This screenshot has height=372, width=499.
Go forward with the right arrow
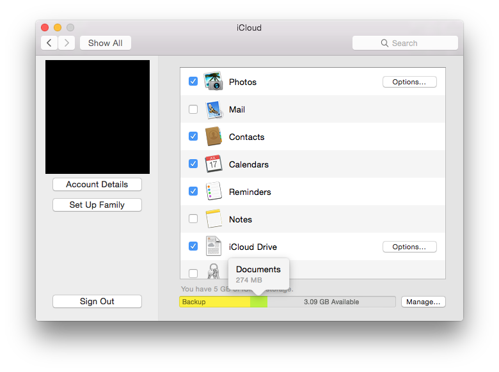[x=67, y=43]
